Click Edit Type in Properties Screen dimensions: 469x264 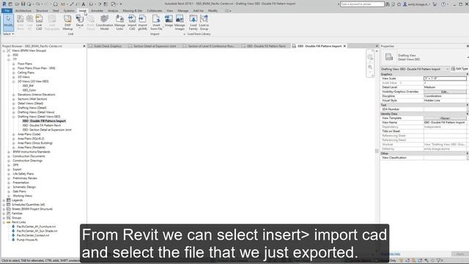[x=459, y=69]
